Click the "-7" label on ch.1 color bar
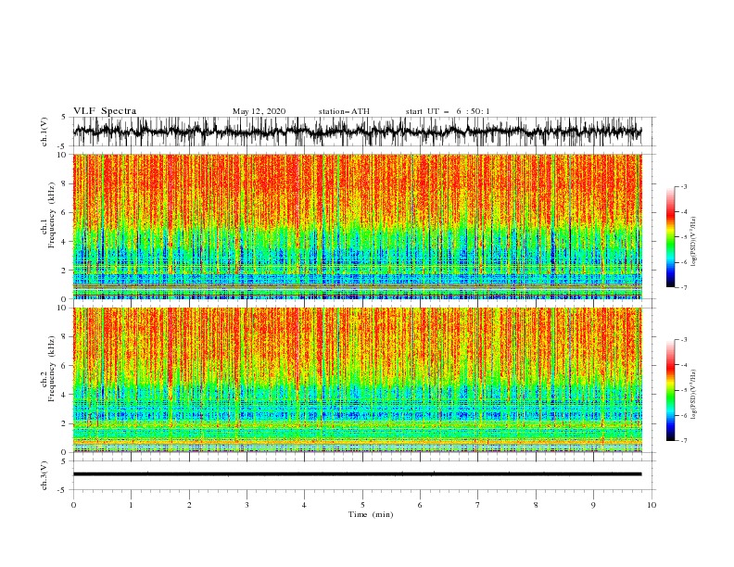 684,287
